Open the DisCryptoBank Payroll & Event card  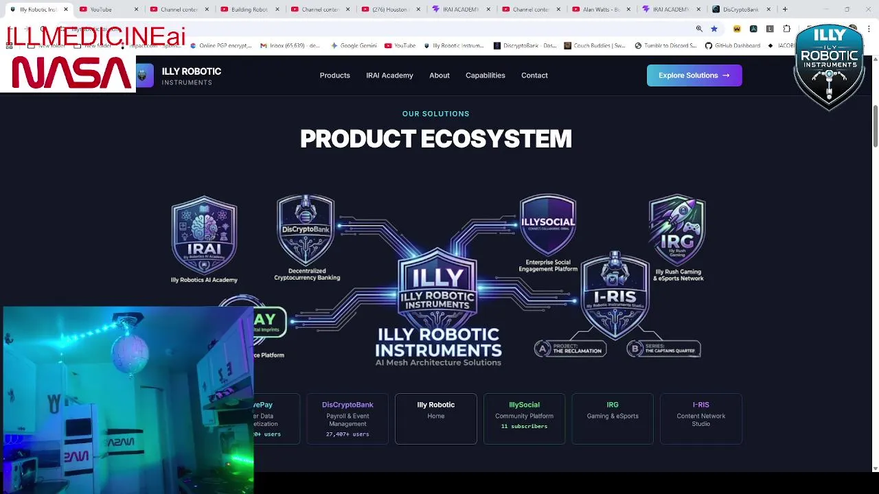click(347, 419)
